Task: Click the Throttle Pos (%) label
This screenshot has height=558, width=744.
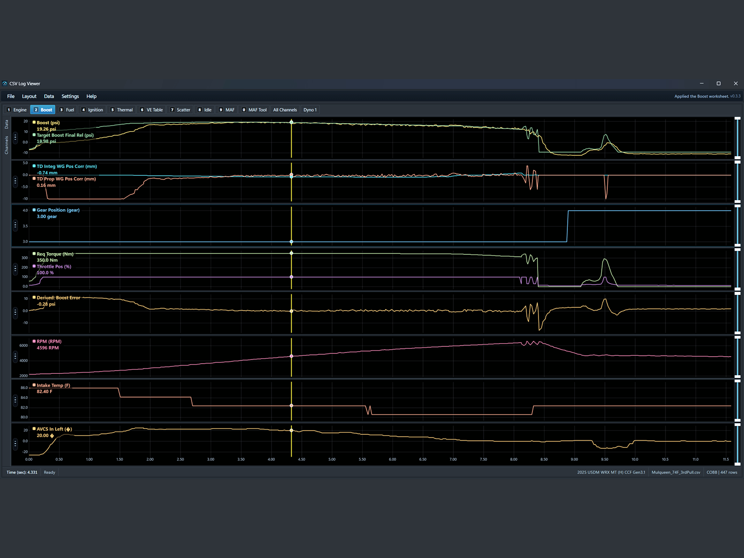Action: 54,267
